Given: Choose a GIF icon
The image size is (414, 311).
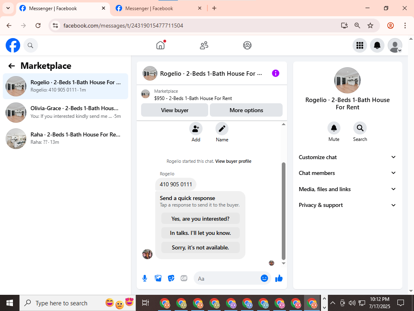Looking at the screenshot, I should click(184, 278).
